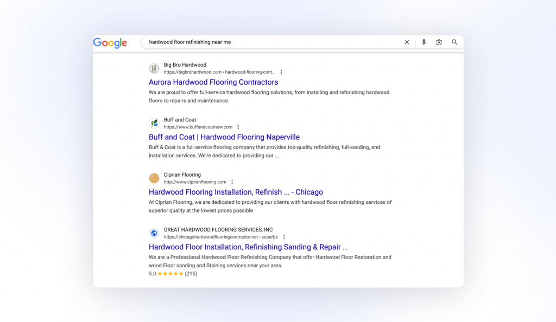Open more options for Big Bro Hardwood result
Screen dimensions: 556x322
coord(281,72)
